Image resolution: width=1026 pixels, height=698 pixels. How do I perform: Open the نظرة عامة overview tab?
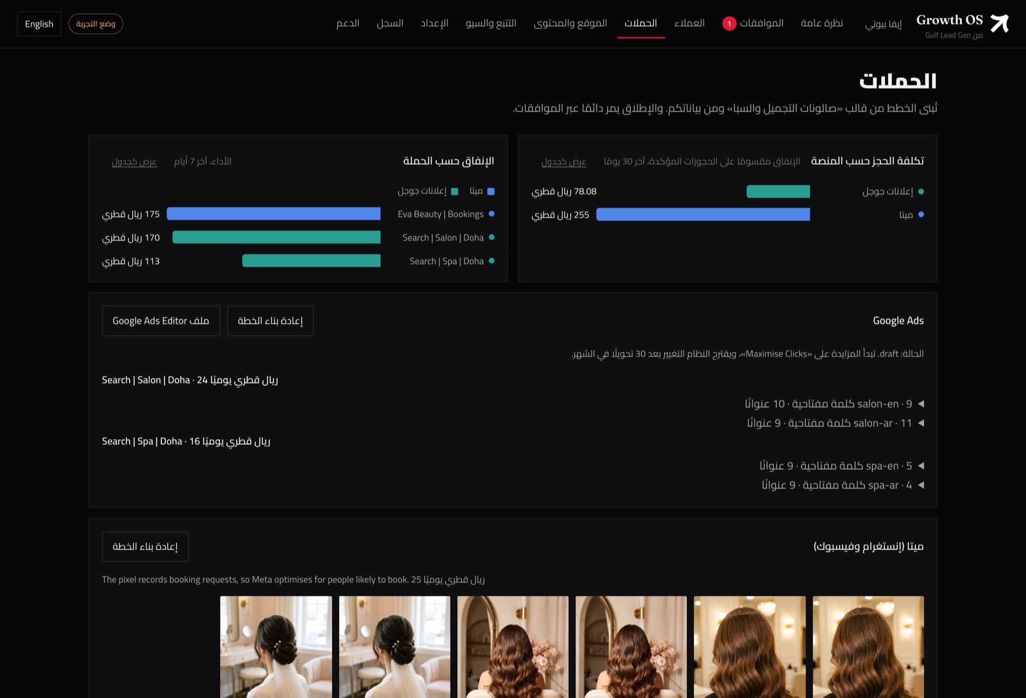tap(821, 23)
